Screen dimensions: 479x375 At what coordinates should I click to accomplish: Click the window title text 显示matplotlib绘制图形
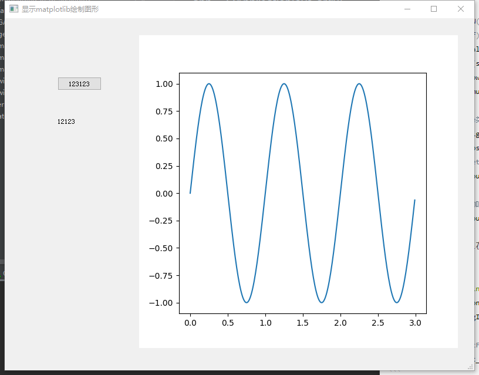pos(60,9)
